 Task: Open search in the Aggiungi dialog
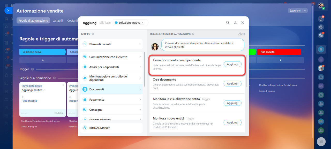point(228,23)
